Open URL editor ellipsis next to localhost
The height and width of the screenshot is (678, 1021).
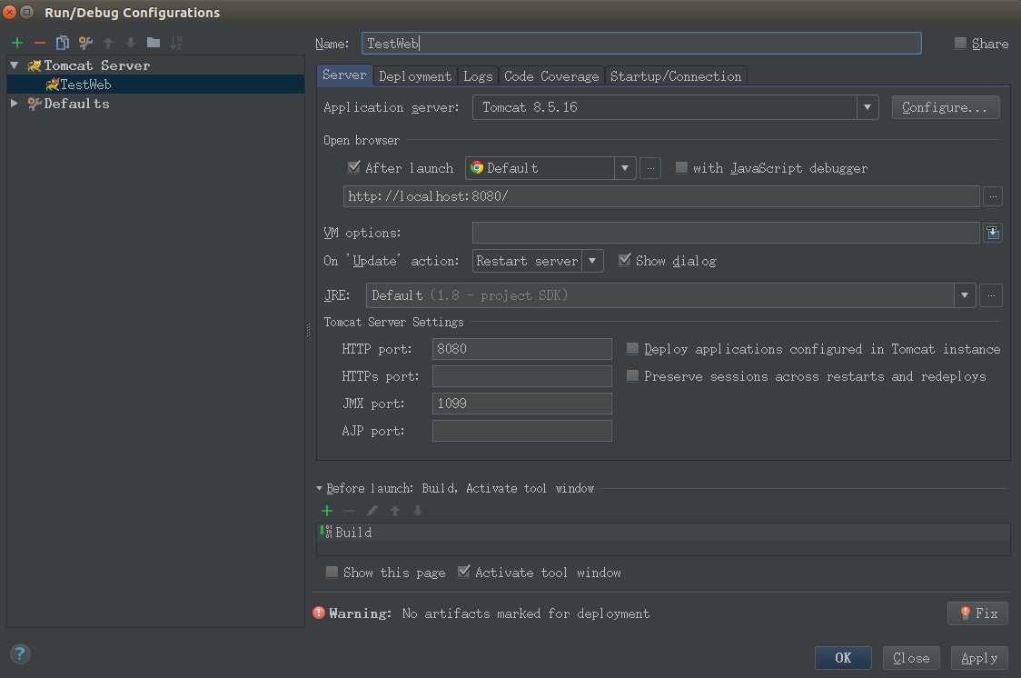992,196
